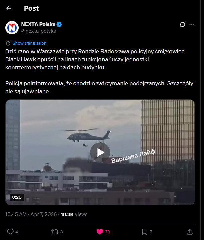Play the helicopter video
The width and height of the screenshot is (204, 240).
[x=100, y=152]
